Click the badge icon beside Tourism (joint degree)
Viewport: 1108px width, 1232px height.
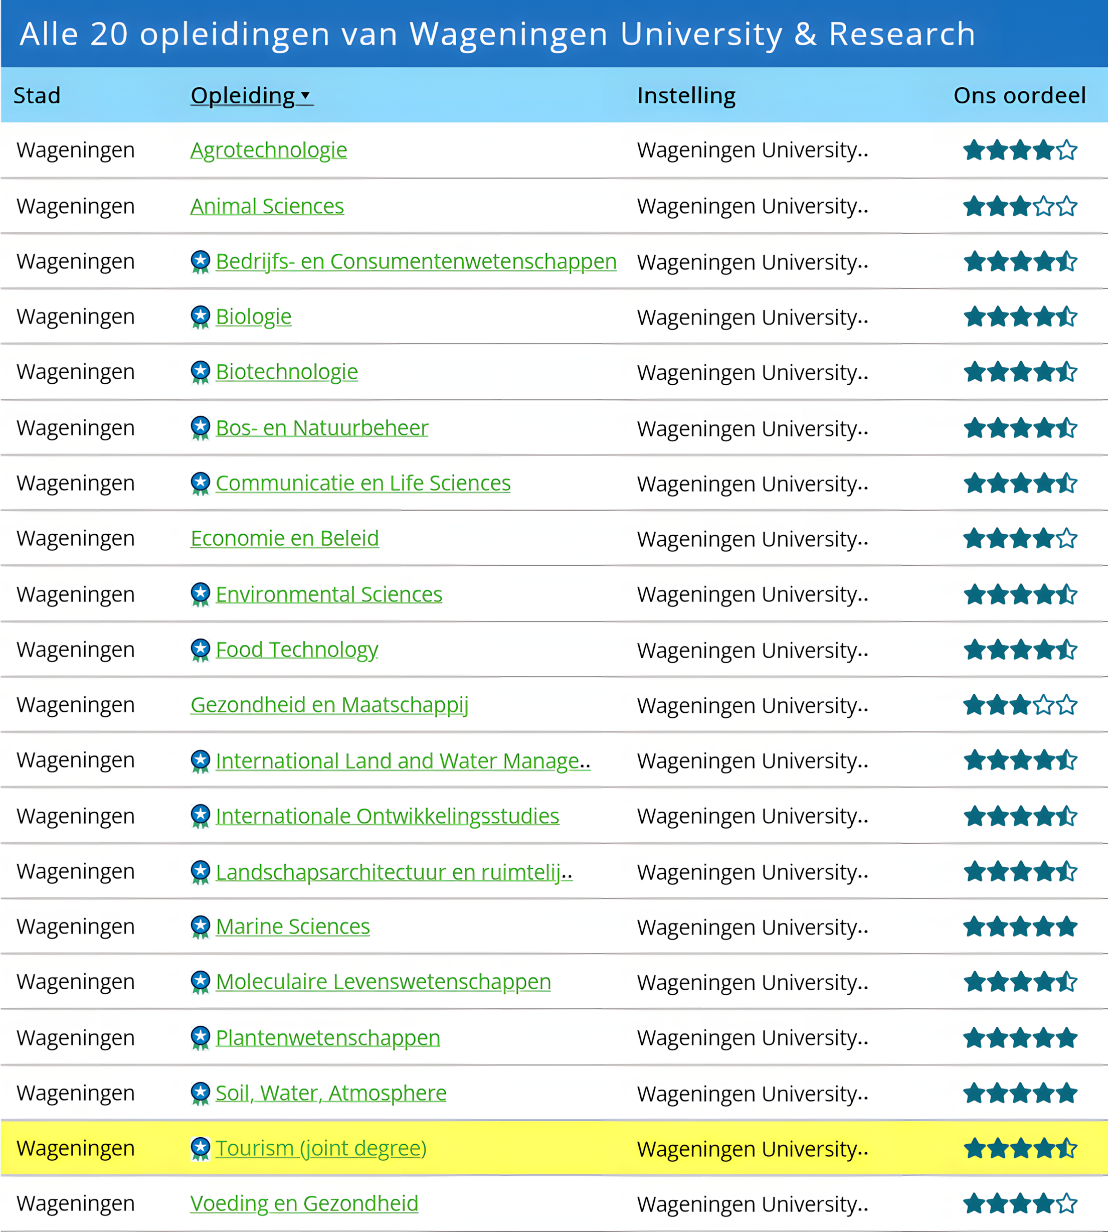201,1149
